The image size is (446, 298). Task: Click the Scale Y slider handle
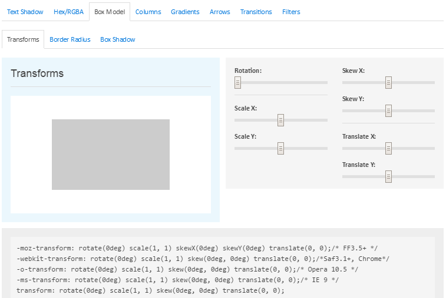coord(281,148)
